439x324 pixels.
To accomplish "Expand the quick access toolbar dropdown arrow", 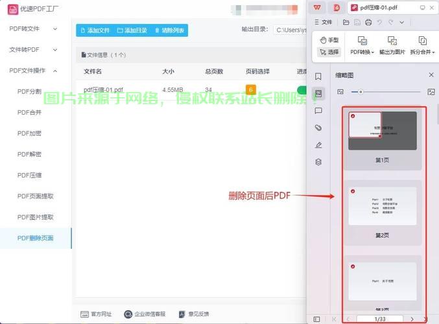I will (402, 22).
